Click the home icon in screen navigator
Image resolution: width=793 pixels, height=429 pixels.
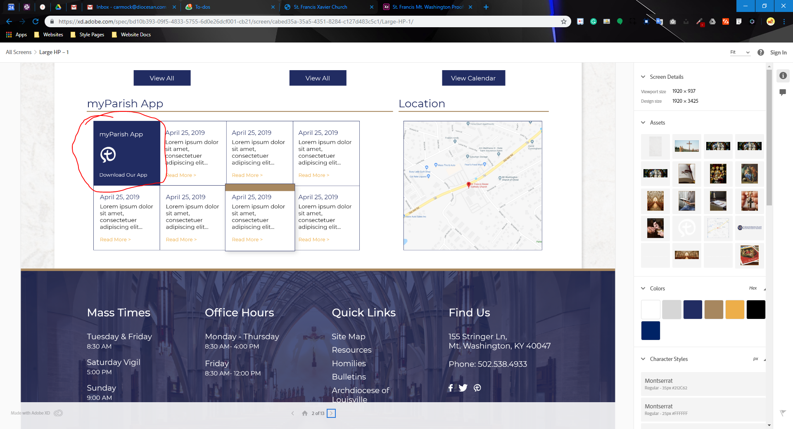tap(305, 413)
